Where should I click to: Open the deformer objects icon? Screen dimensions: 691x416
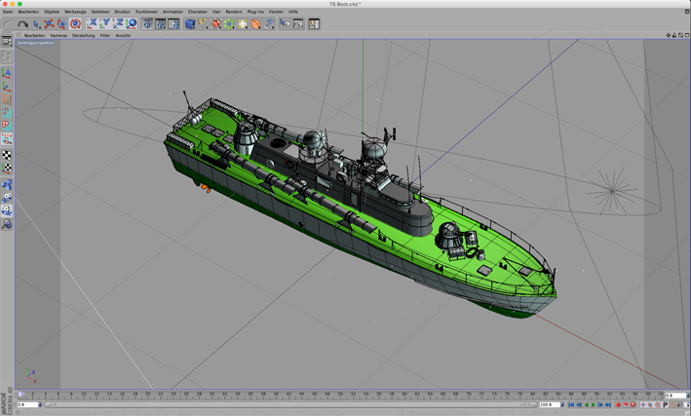click(255, 24)
